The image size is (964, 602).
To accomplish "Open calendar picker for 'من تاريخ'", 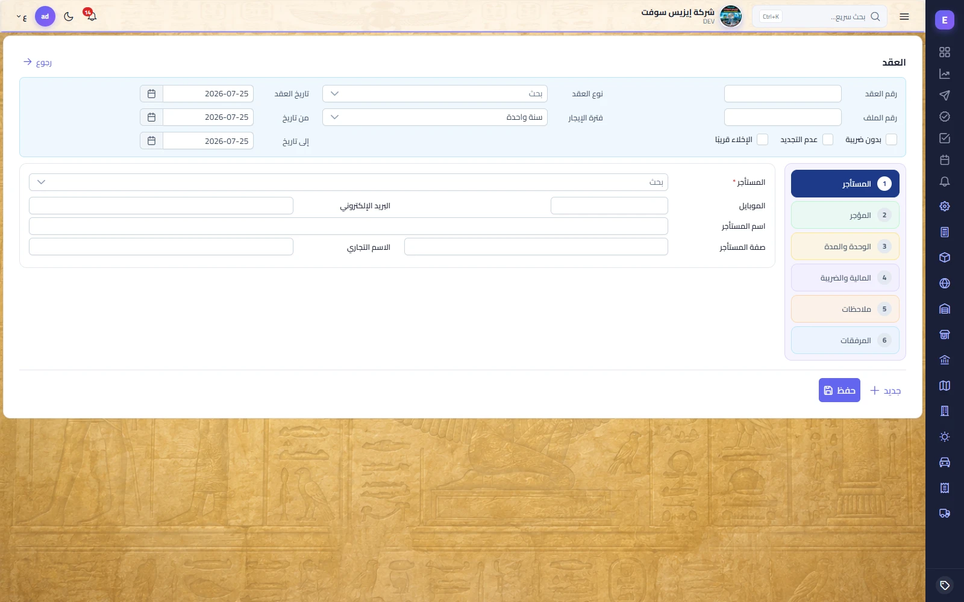I will coord(151,117).
